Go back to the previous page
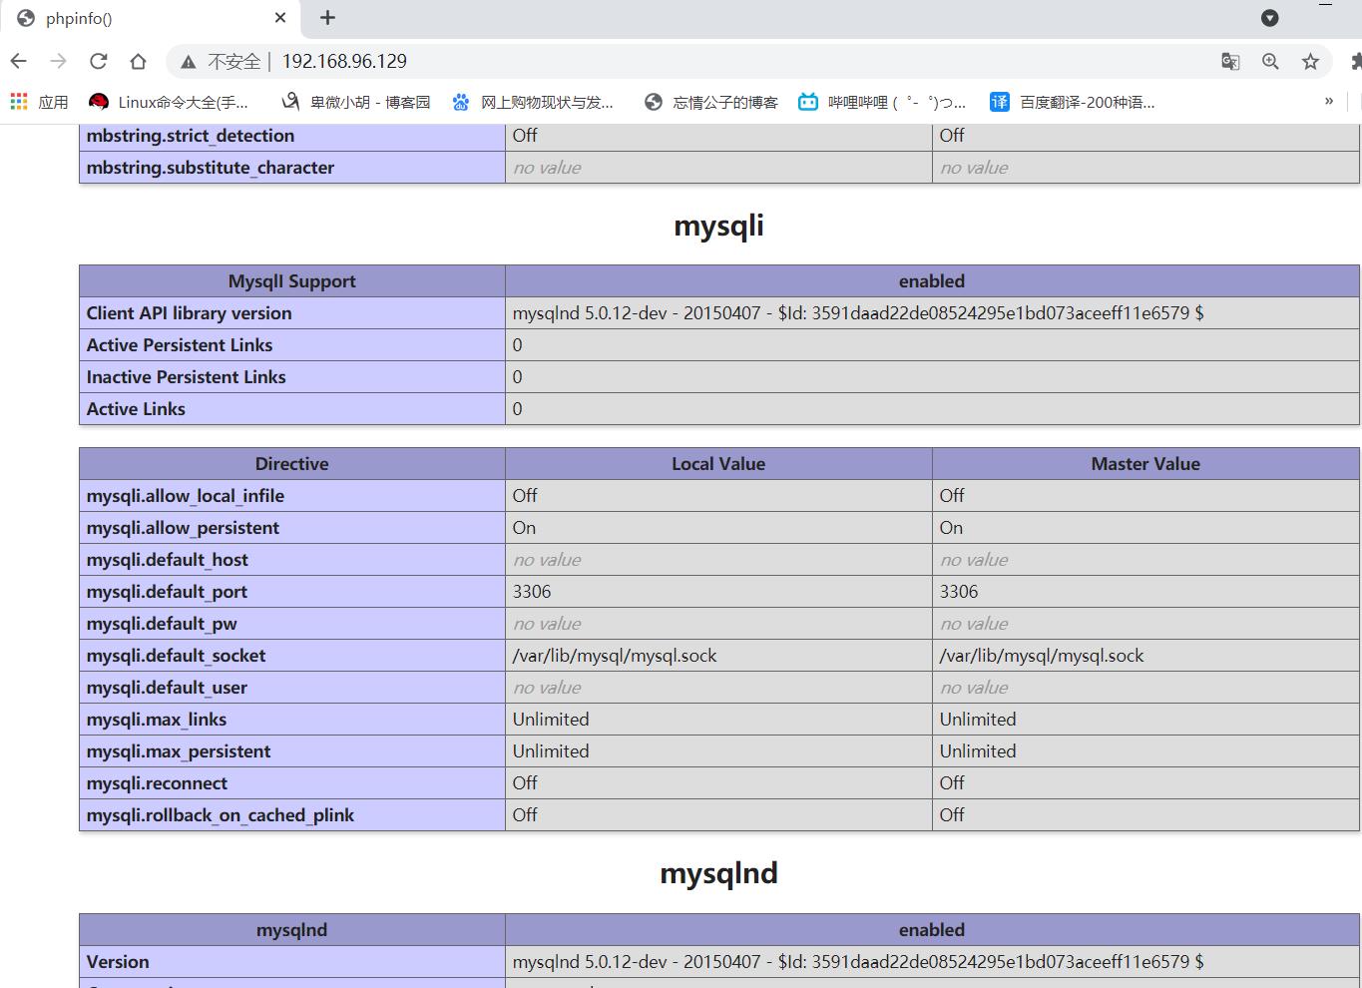1362x988 pixels. 18,61
